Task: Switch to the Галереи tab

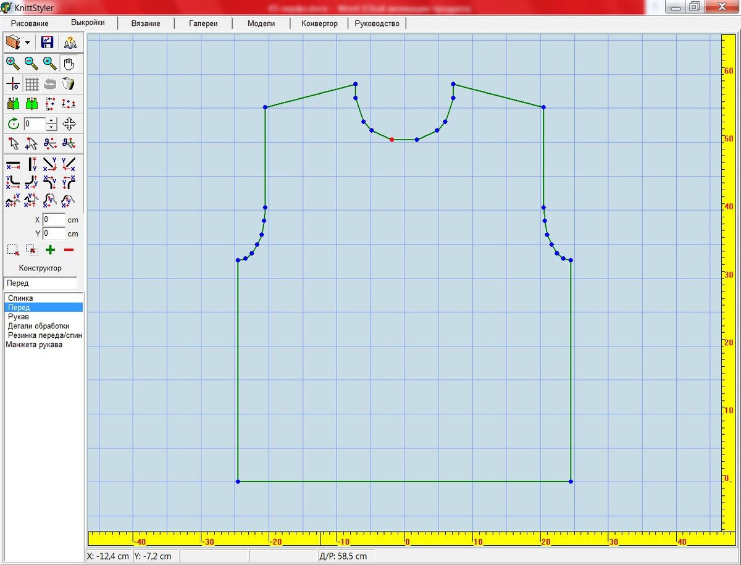Action: 204,23
